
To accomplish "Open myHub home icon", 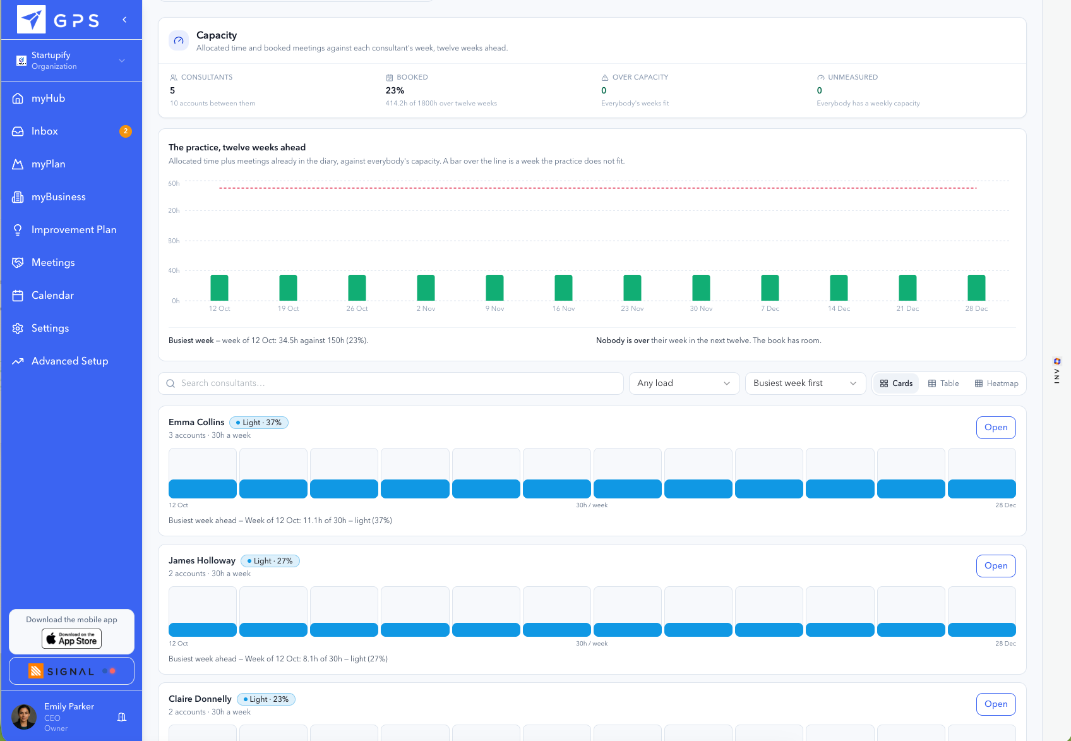I will 18,99.
